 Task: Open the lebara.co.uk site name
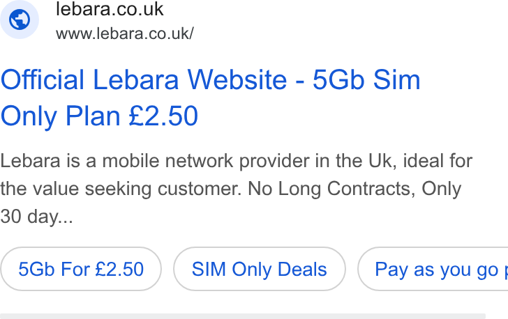click(x=110, y=9)
